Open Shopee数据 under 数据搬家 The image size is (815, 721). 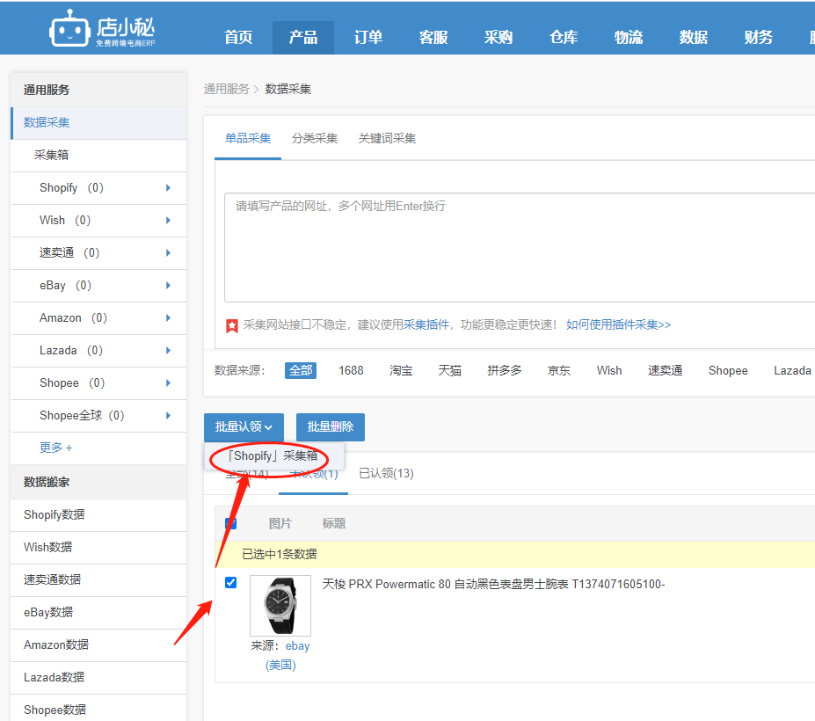click(98, 710)
